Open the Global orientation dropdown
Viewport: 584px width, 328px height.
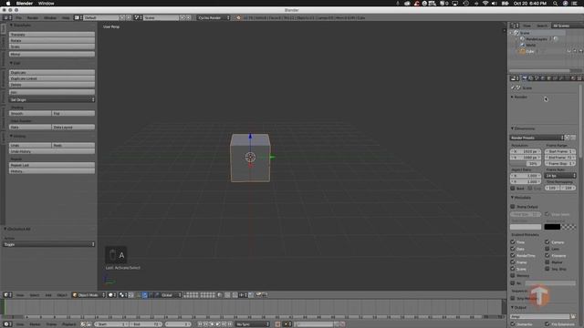(x=171, y=295)
